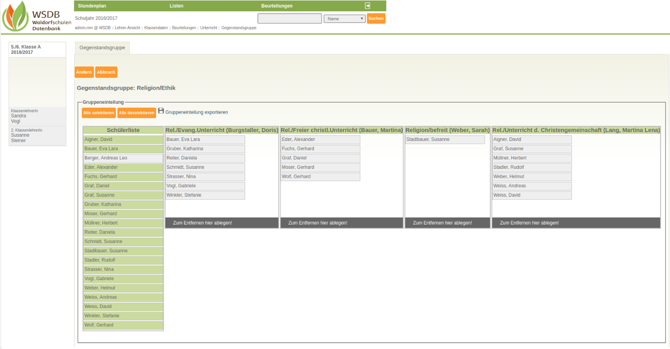Click the floppy disk export icon
The height and width of the screenshot is (349, 670).
click(x=161, y=111)
